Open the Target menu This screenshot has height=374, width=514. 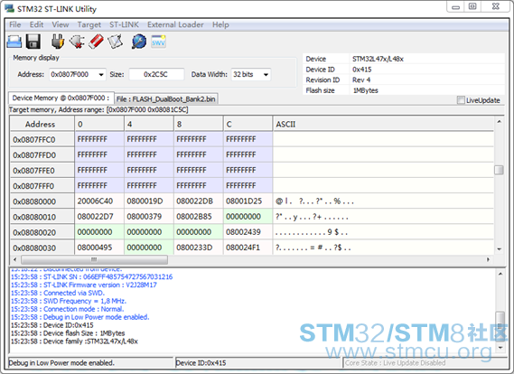tap(89, 24)
